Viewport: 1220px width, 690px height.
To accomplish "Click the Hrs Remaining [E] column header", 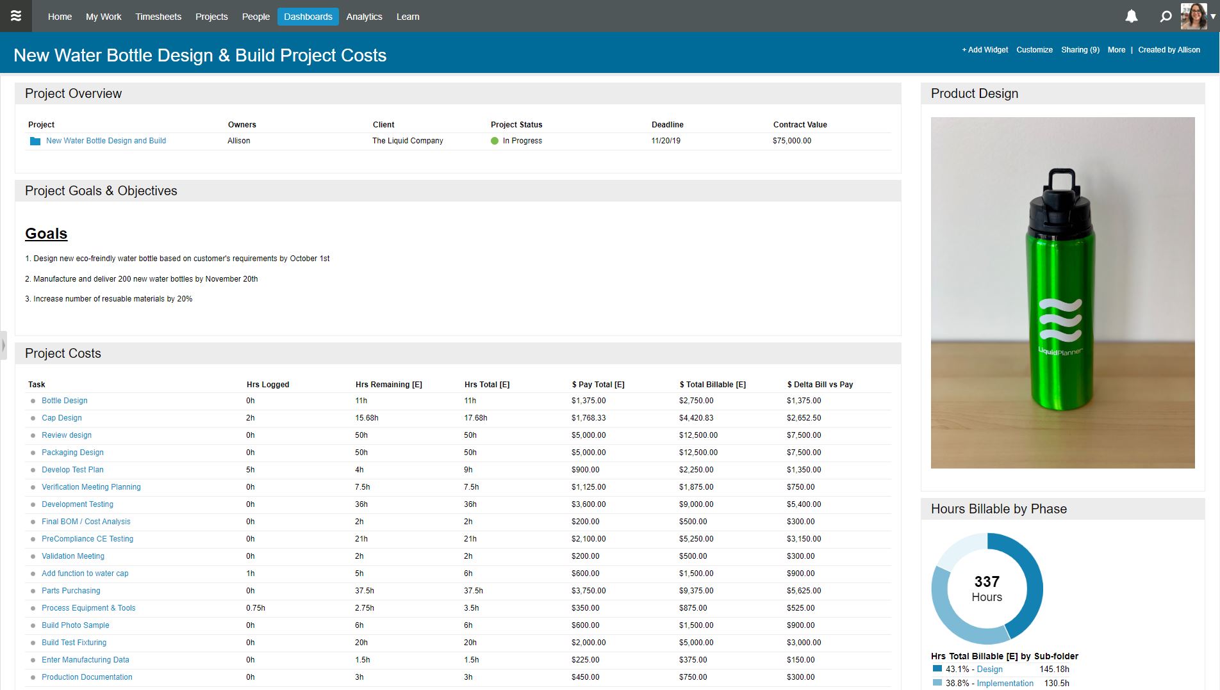I will [389, 385].
